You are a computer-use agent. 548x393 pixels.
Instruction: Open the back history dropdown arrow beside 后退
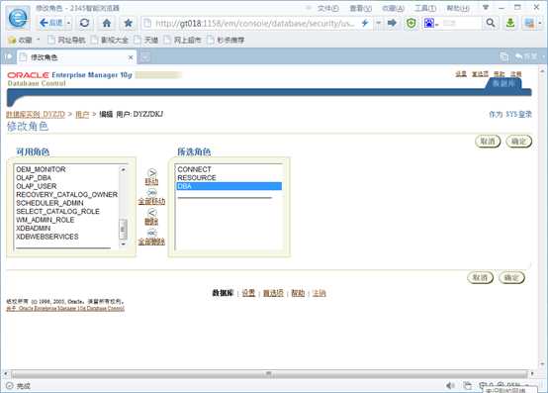click(69, 24)
